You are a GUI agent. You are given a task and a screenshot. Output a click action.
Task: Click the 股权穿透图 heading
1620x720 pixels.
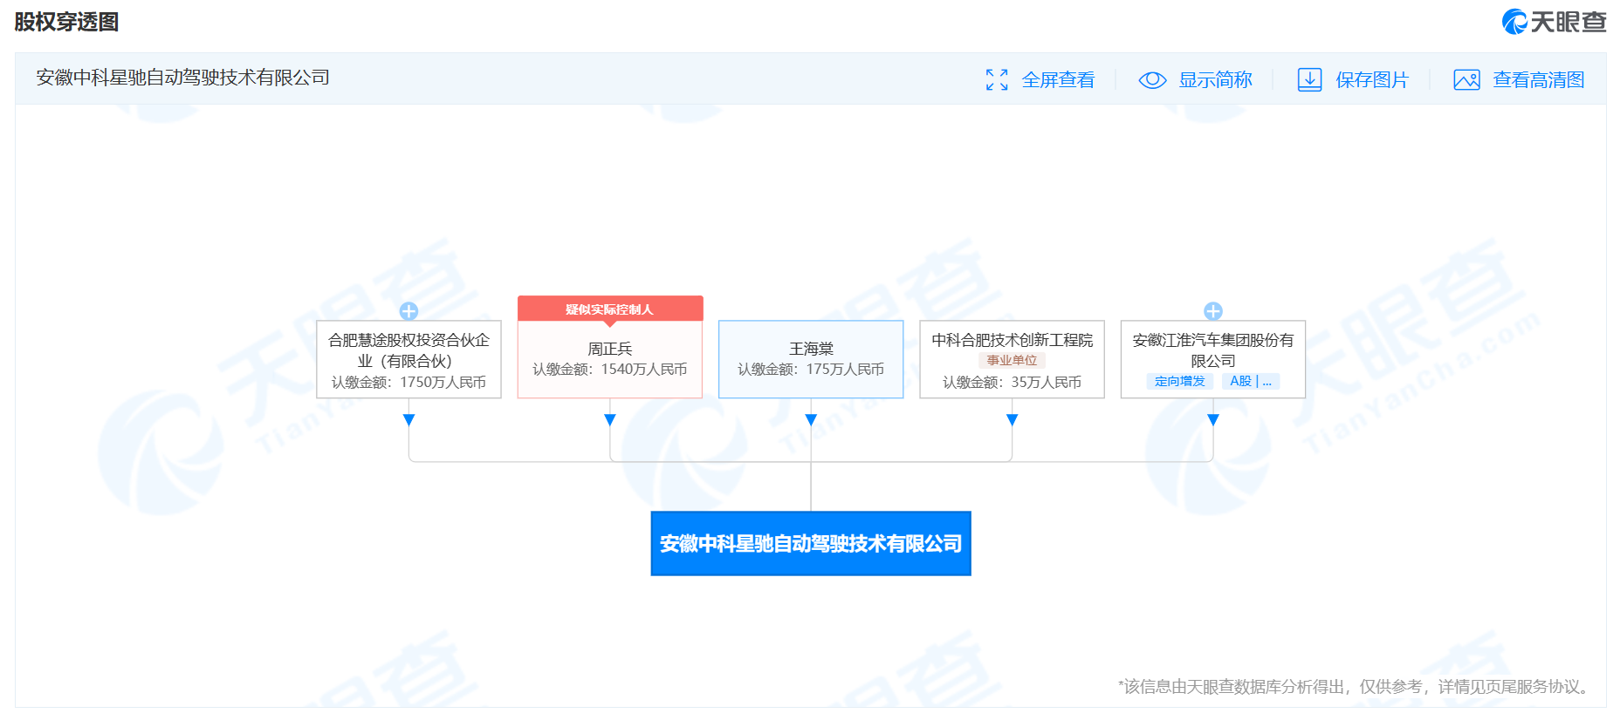point(66,22)
